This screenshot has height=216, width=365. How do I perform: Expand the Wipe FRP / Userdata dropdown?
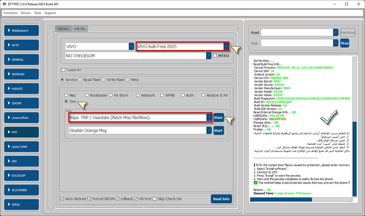(x=209, y=118)
